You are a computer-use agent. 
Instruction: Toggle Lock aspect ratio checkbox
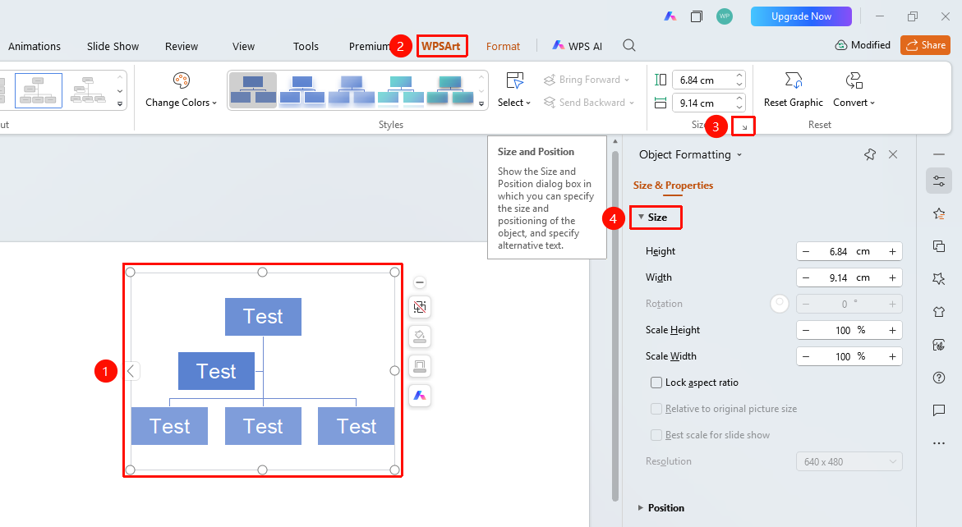[656, 383]
